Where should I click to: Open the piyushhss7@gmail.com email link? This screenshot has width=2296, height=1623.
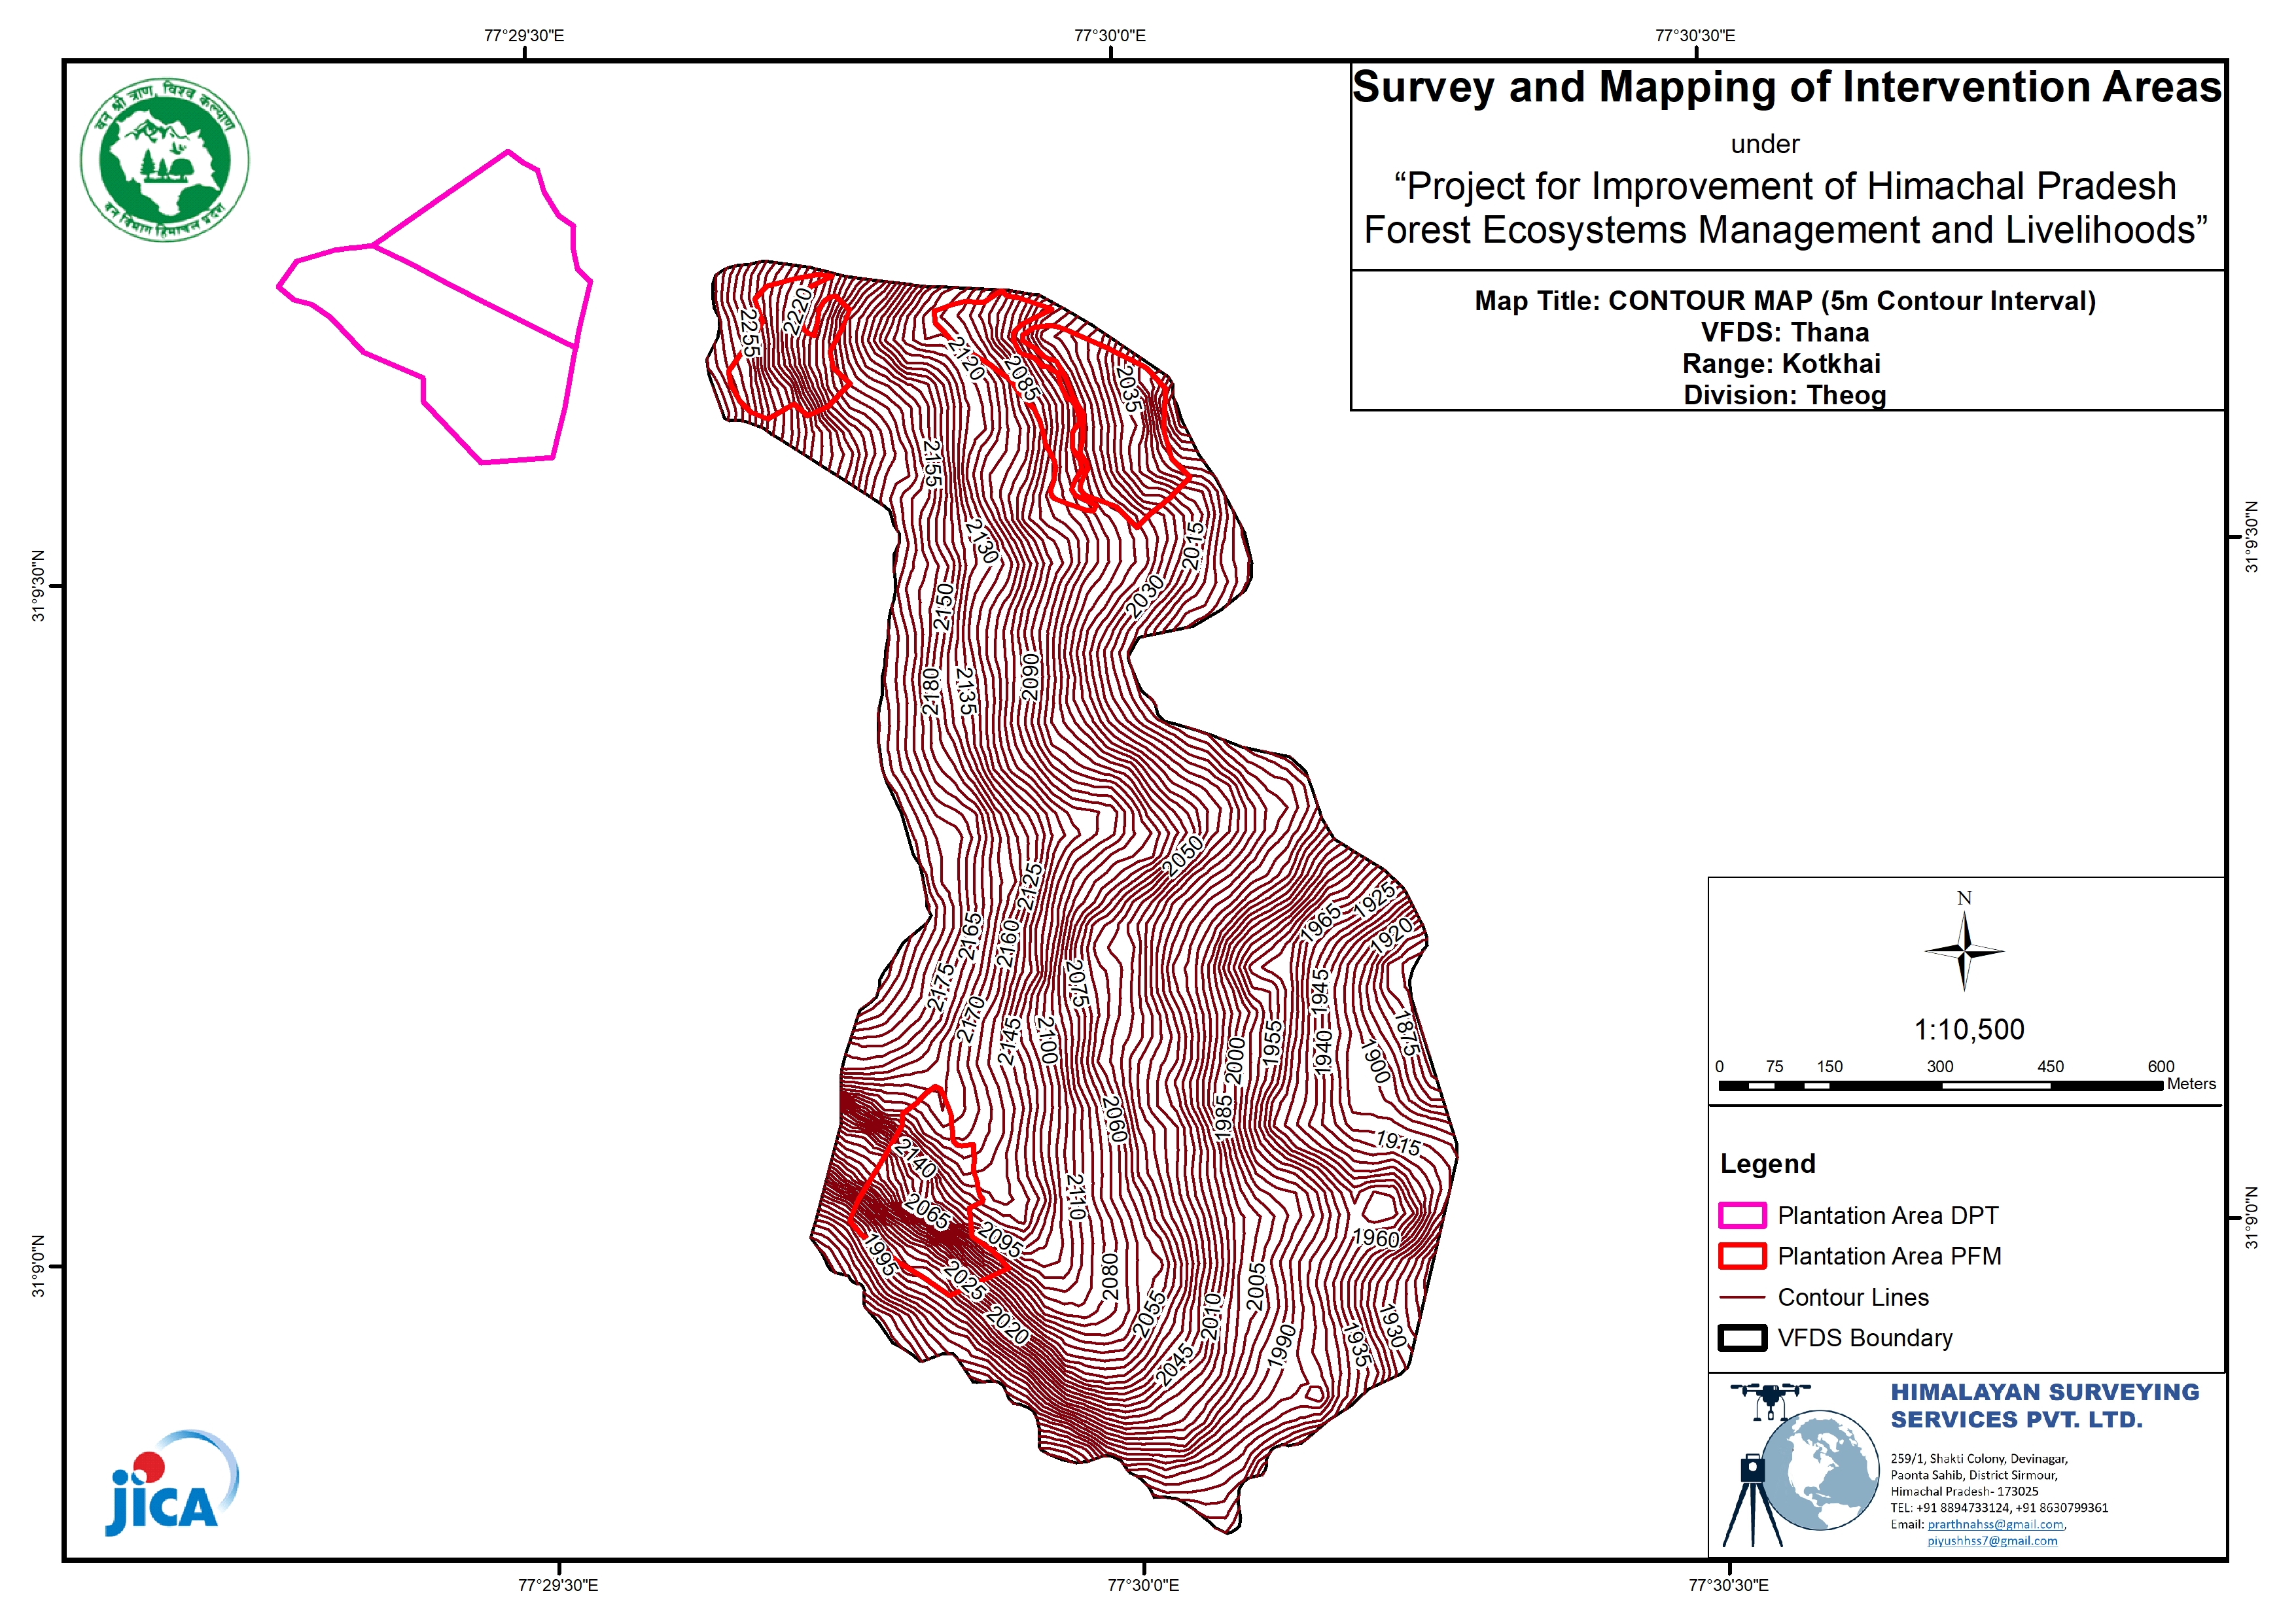click(1992, 1541)
